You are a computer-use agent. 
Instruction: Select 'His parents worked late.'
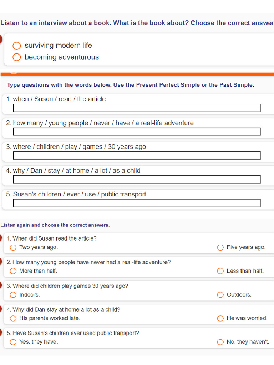coord(13,318)
